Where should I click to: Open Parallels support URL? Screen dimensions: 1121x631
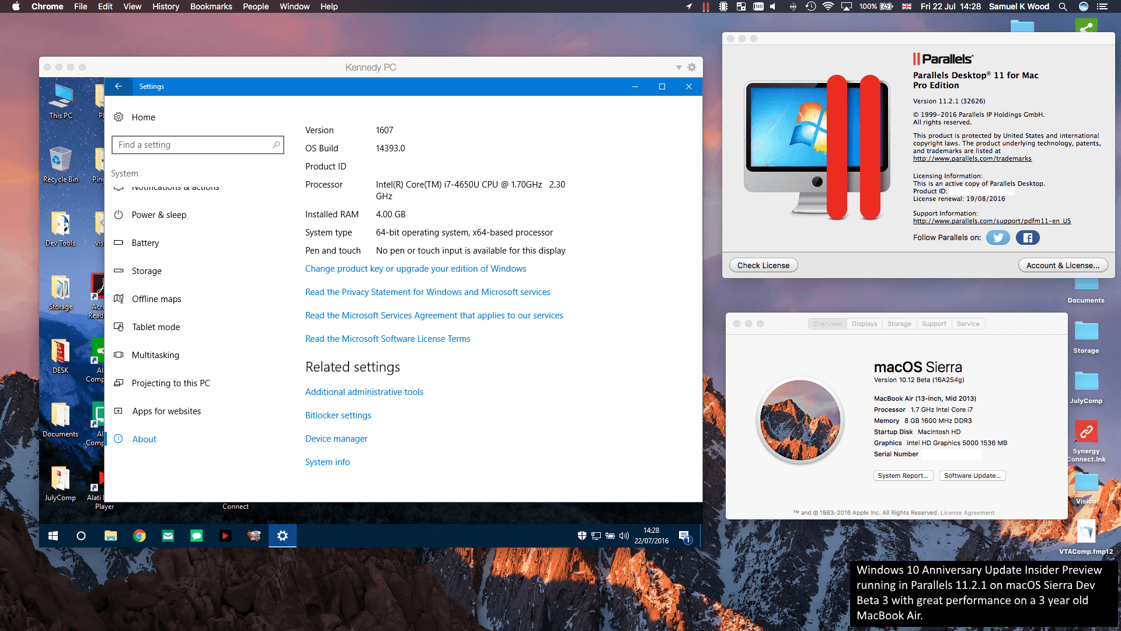(992, 221)
